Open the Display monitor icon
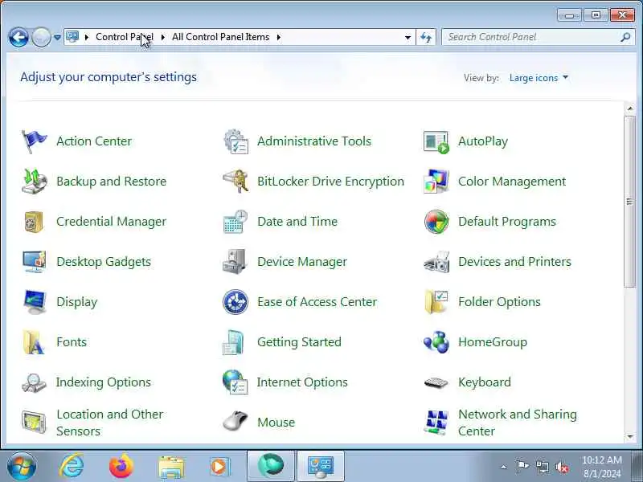Screen dimensions: 643x482 35,302
